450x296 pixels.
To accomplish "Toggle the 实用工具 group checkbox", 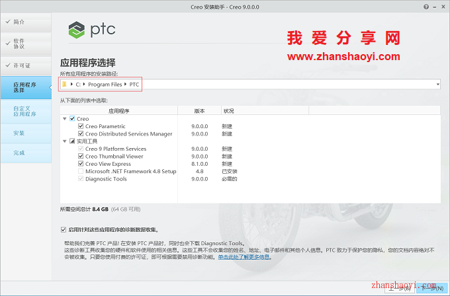I will (72, 141).
